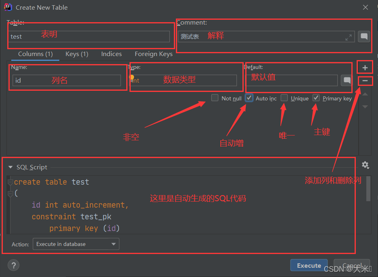Enable the Unique checkbox

click(284, 98)
